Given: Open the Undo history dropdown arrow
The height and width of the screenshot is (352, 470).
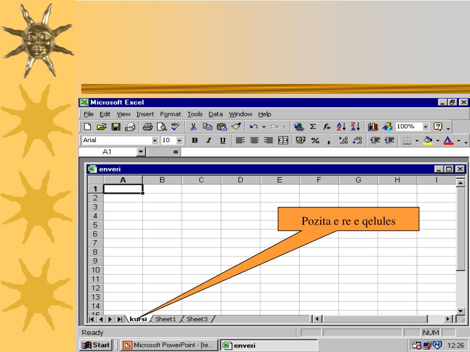Looking at the screenshot, I should [264, 127].
